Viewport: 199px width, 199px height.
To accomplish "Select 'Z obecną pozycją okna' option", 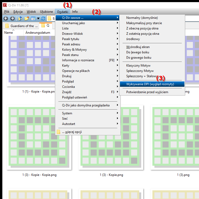I will click(x=152, y=28).
